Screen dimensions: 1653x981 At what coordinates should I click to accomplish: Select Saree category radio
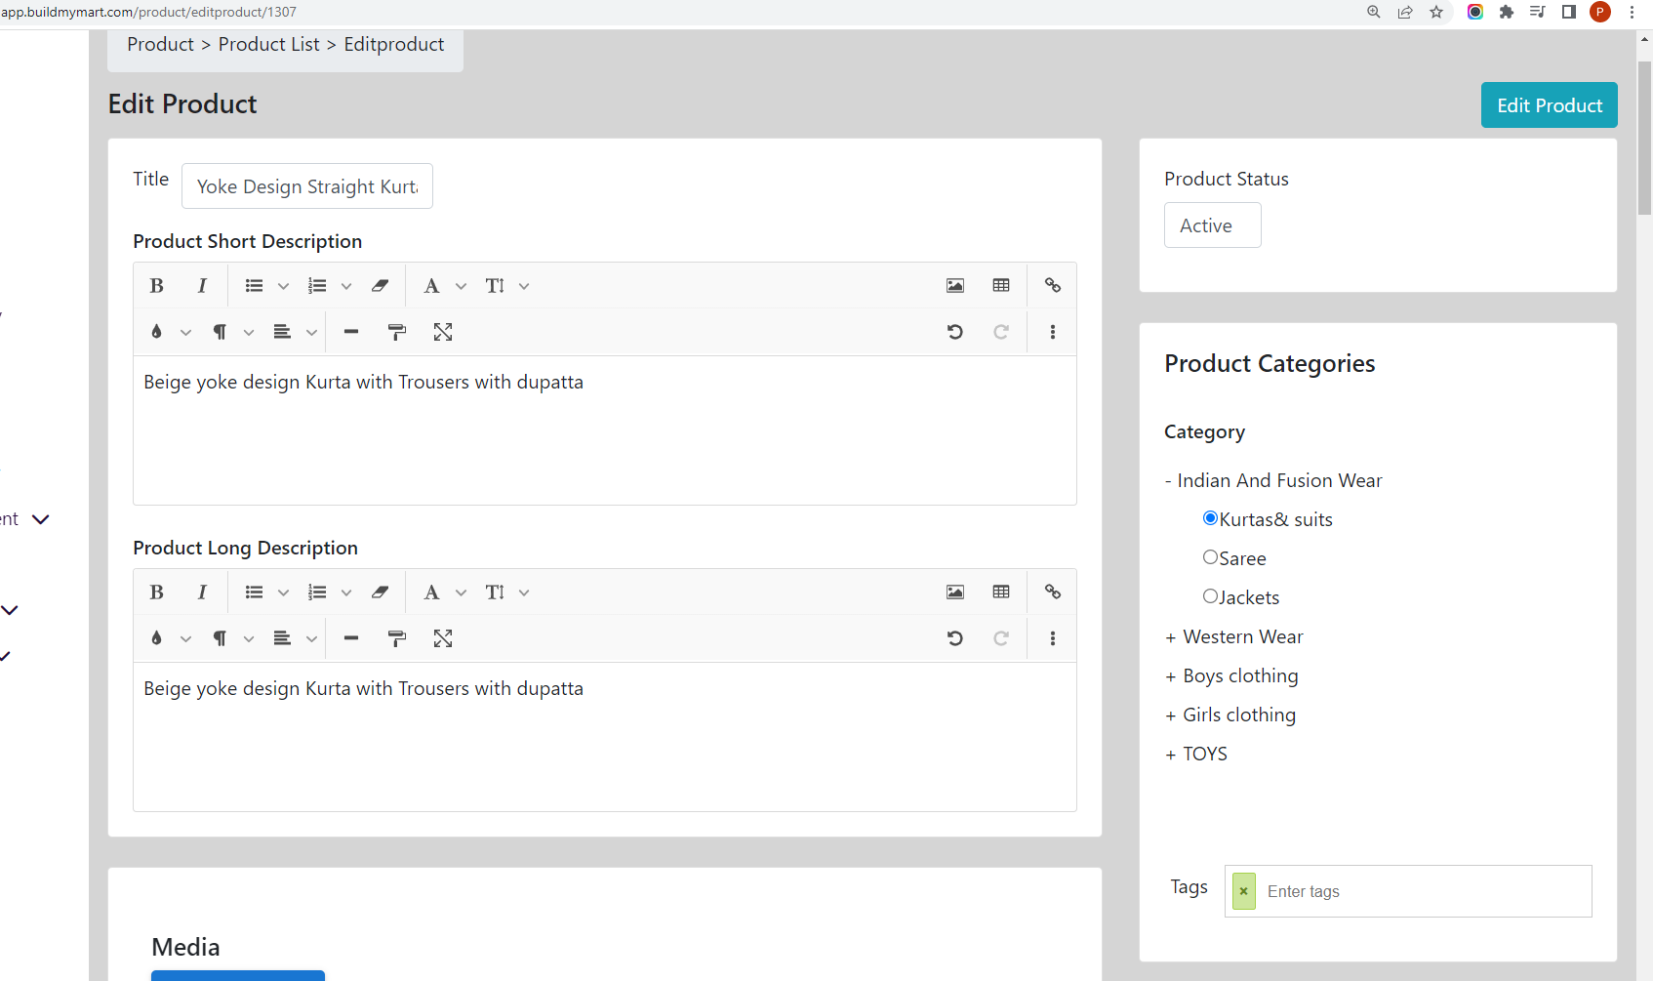(x=1210, y=557)
